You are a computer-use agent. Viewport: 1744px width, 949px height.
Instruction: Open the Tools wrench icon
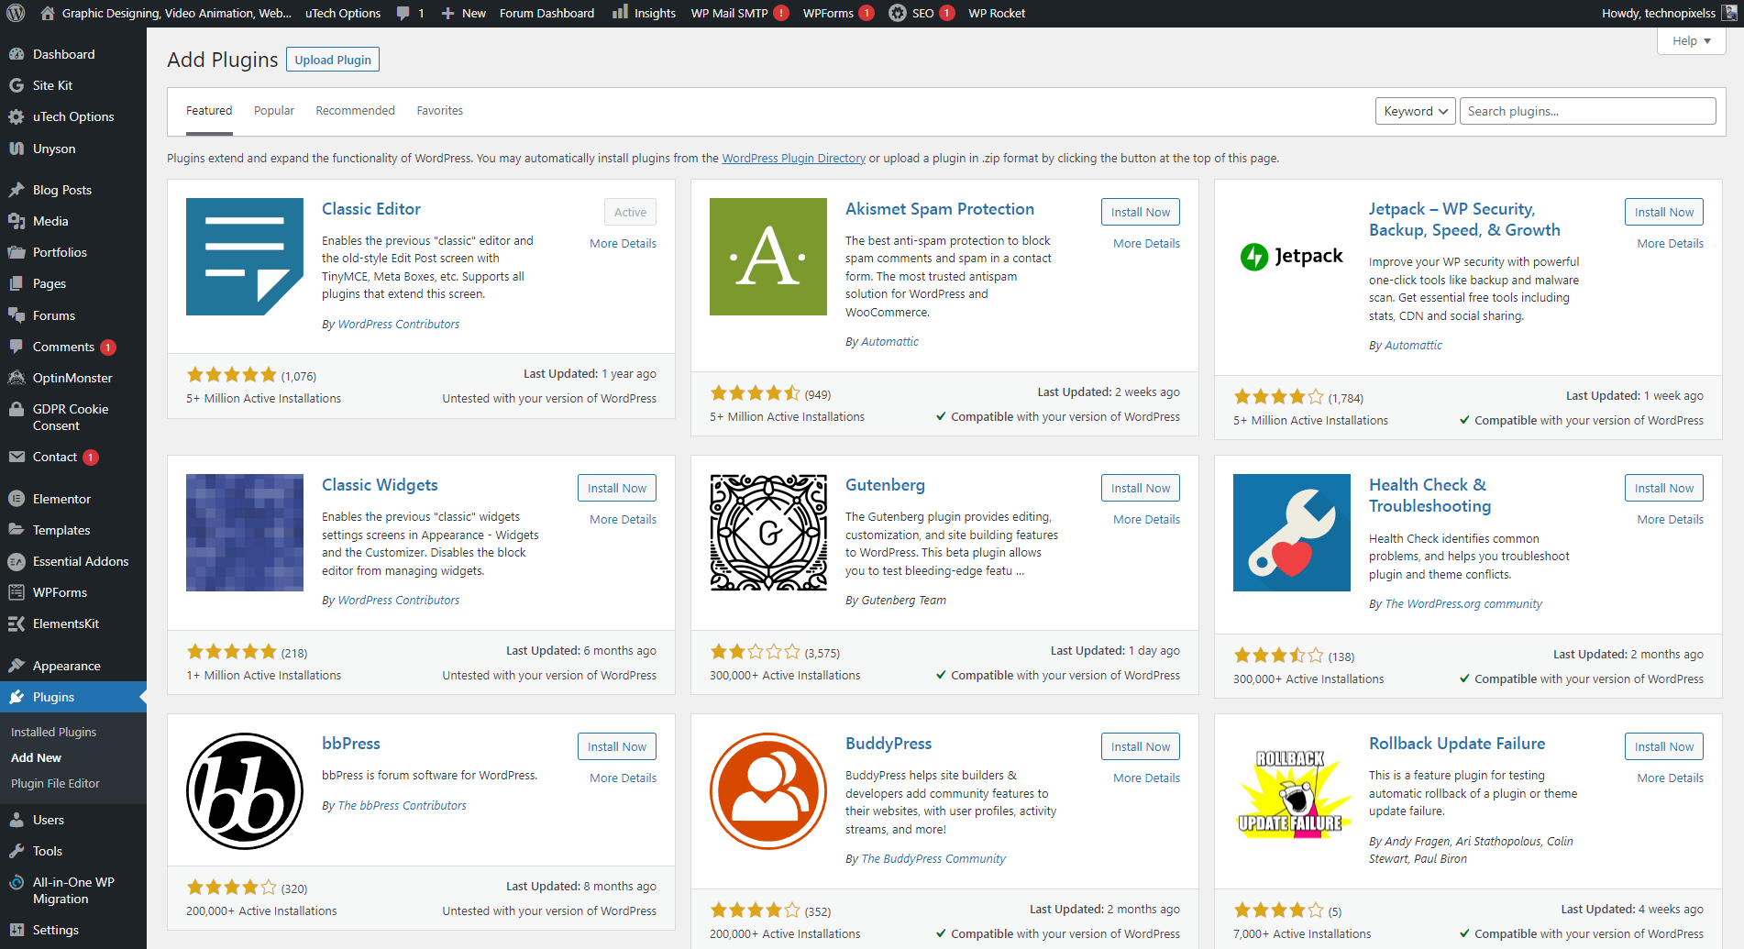(17, 851)
